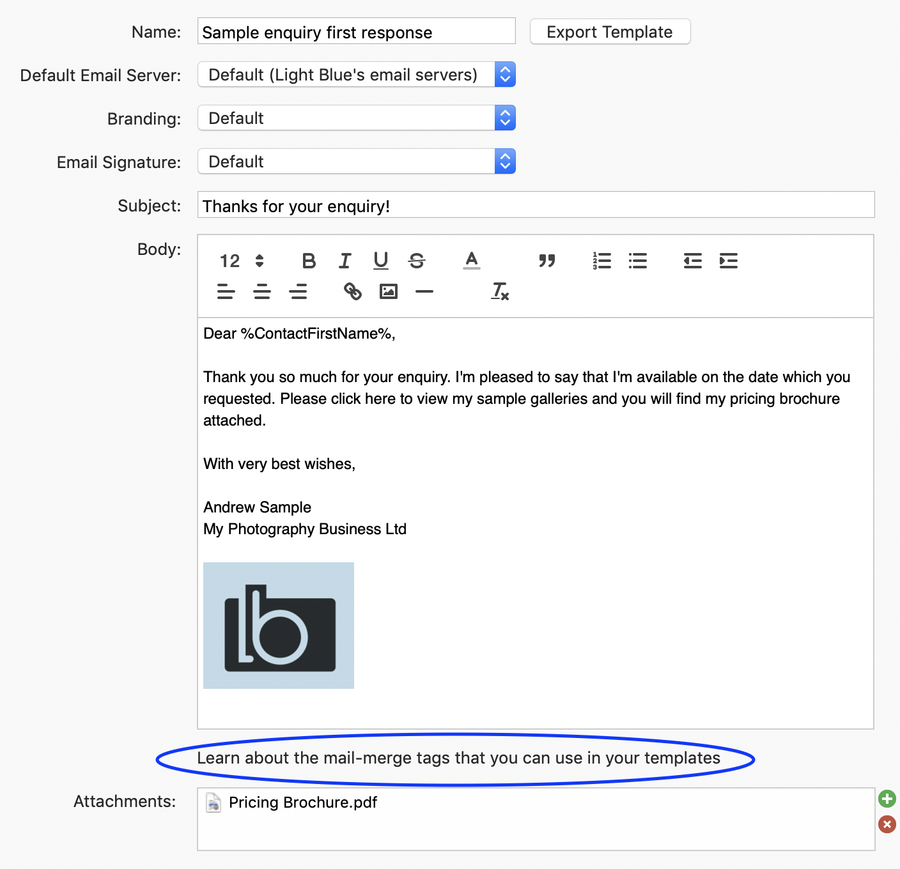Viewport: 900px width, 869px height.
Task: Insert an image into the body
Action: click(389, 291)
